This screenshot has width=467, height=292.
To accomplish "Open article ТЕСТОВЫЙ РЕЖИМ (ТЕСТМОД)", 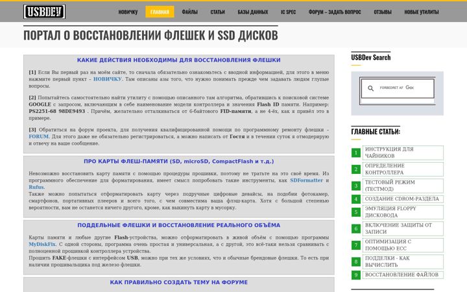I will click(x=403, y=186).
